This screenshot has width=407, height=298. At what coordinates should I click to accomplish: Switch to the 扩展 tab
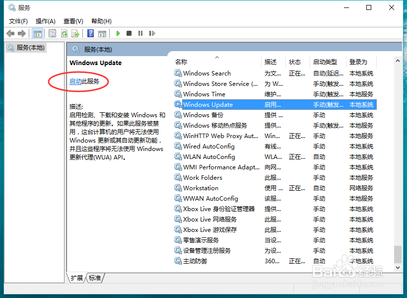coord(76,278)
